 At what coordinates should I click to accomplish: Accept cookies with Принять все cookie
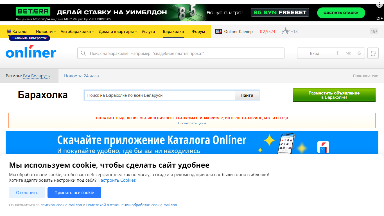pyautogui.click(x=74, y=193)
